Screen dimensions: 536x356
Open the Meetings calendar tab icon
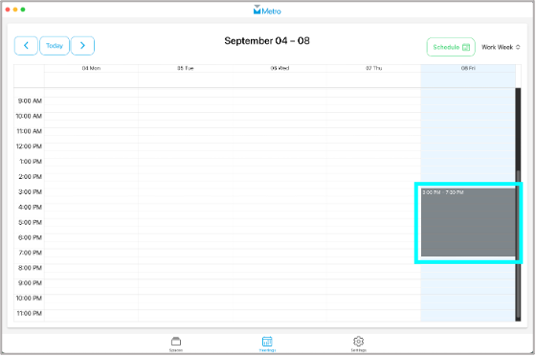(x=267, y=343)
